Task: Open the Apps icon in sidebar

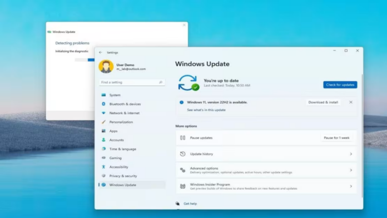Action: 103,131
